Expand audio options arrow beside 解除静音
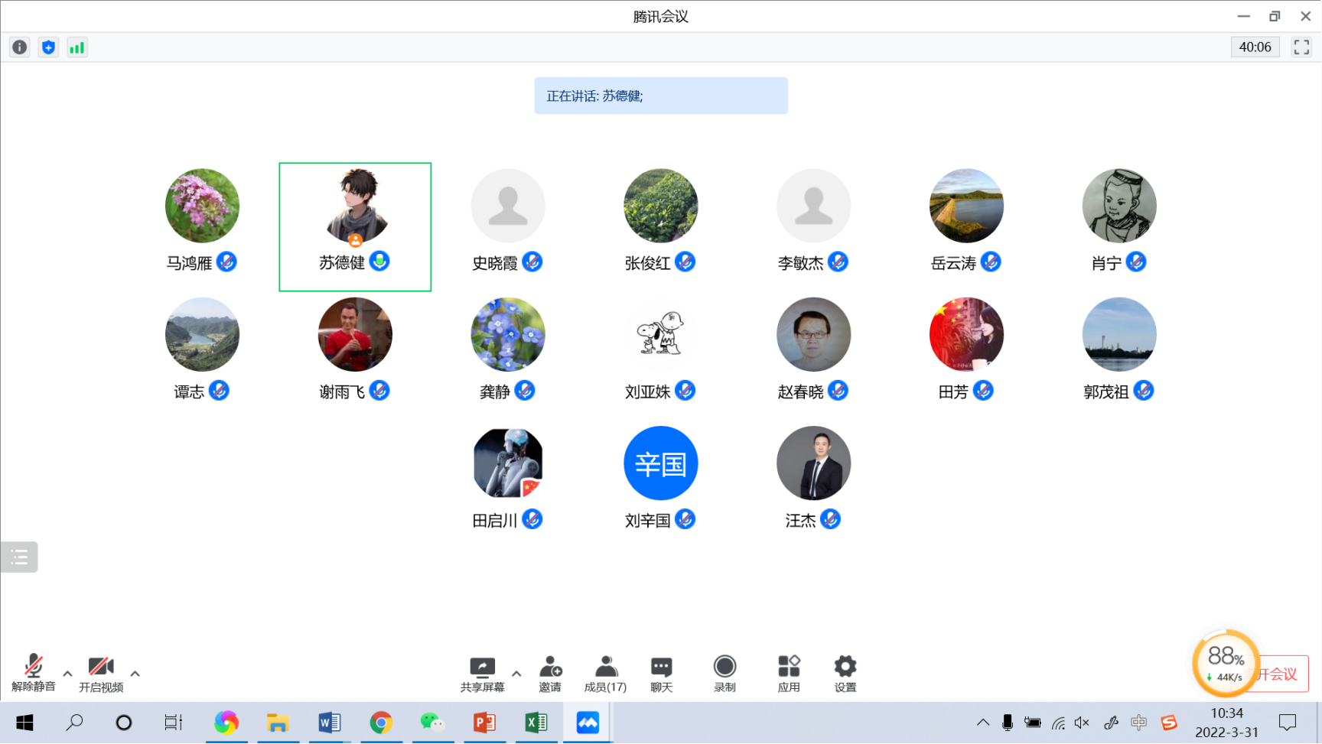 [67, 674]
